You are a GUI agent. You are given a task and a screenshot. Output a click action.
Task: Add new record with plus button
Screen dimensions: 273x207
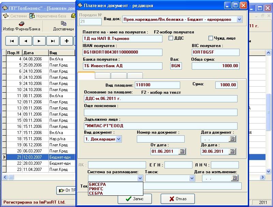click(x=67, y=41)
